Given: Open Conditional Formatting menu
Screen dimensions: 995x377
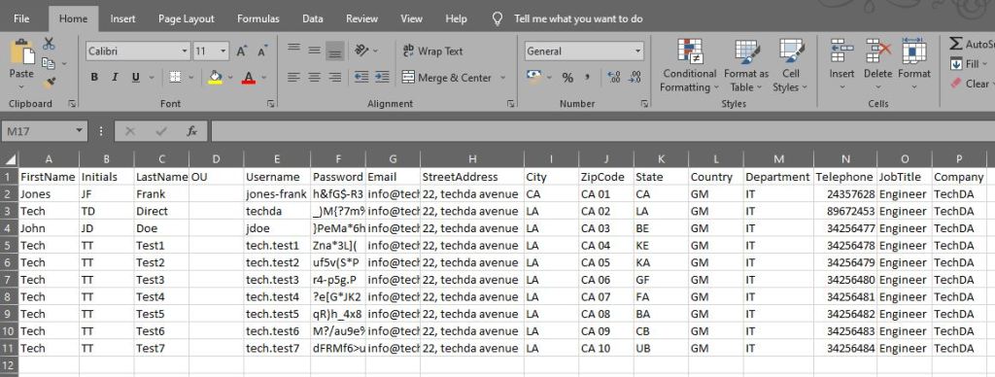Looking at the screenshot, I should point(689,65).
